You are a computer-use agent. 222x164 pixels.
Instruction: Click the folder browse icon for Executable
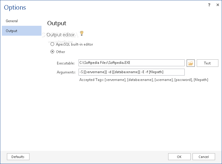pos(191,63)
